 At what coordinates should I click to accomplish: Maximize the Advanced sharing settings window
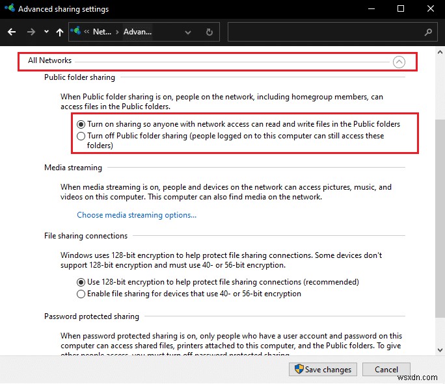click(x=401, y=9)
